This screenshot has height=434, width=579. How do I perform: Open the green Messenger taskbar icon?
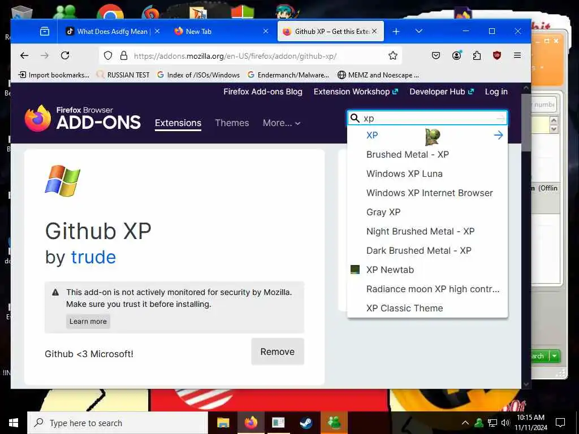pyautogui.click(x=334, y=423)
